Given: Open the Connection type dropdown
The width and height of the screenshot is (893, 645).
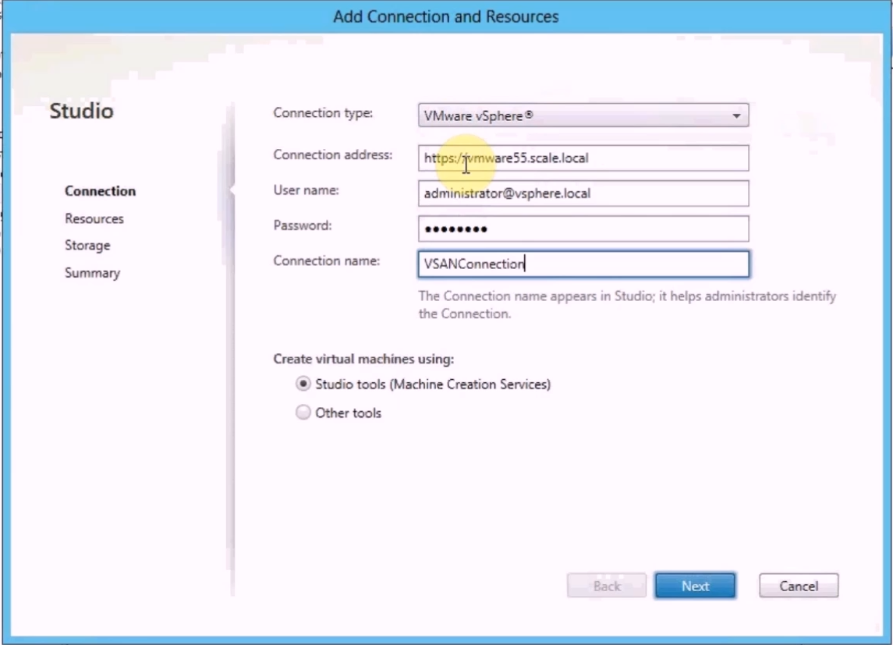Looking at the screenshot, I should [x=583, y=115].
